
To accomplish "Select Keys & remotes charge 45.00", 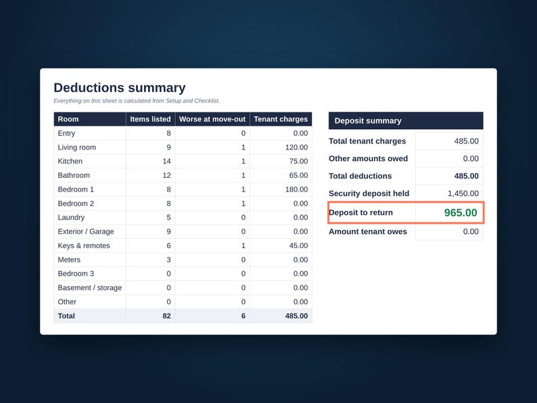I will click(x=299, y=245).
